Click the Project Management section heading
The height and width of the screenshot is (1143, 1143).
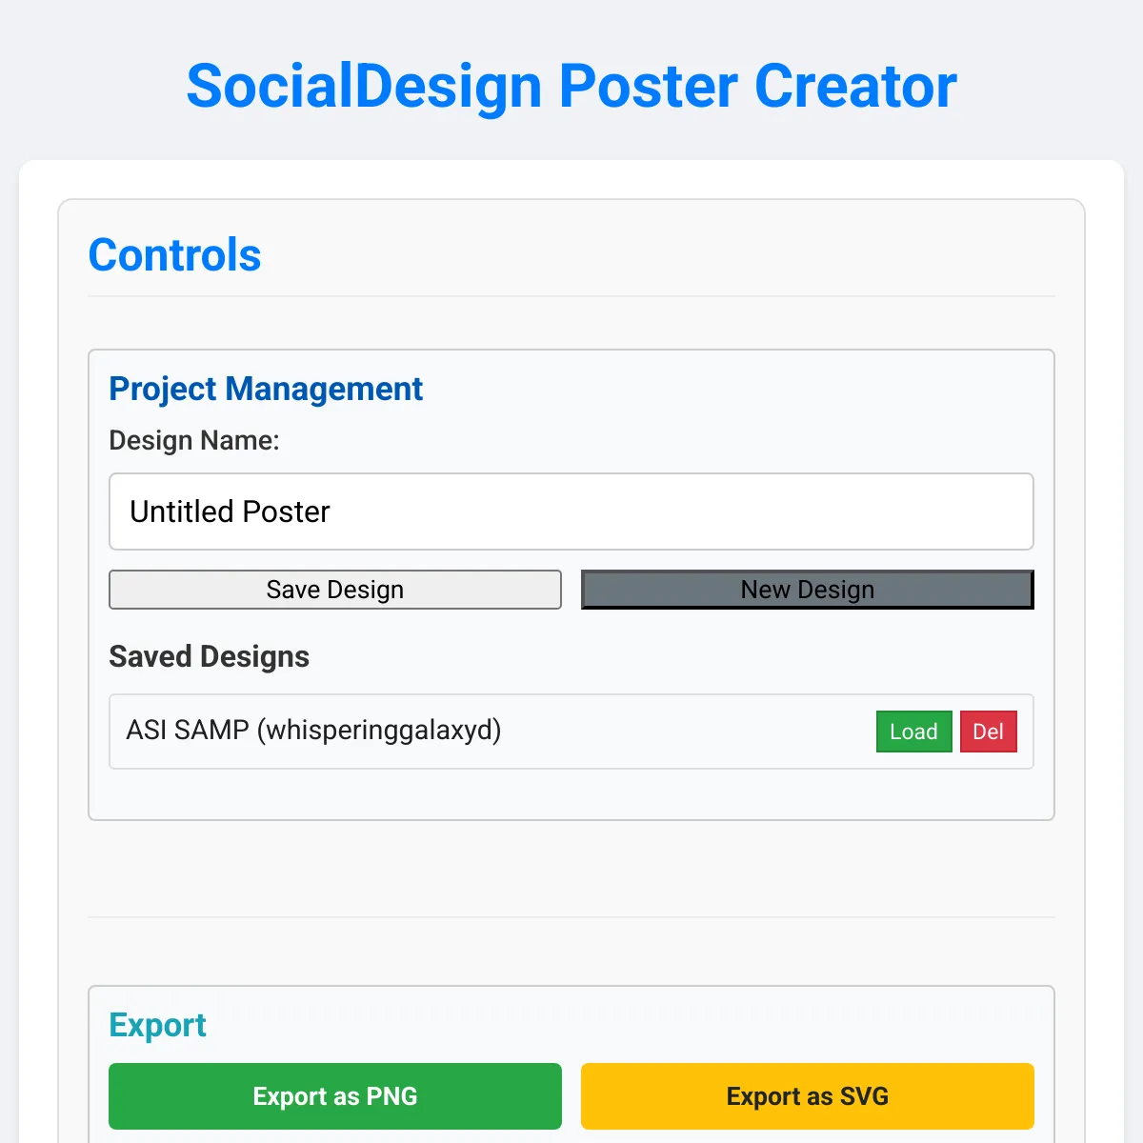point(267,389)
